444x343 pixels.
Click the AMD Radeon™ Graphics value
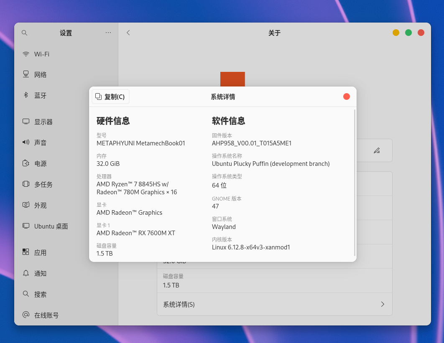click(x=130, y=213)
